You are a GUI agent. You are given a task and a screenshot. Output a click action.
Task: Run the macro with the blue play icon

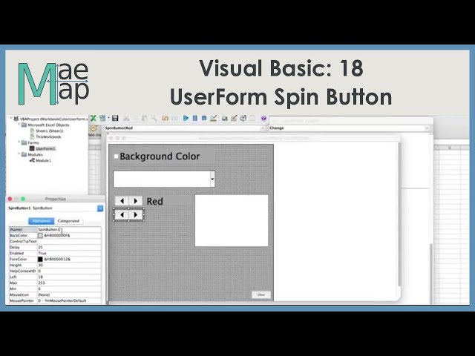186,118
